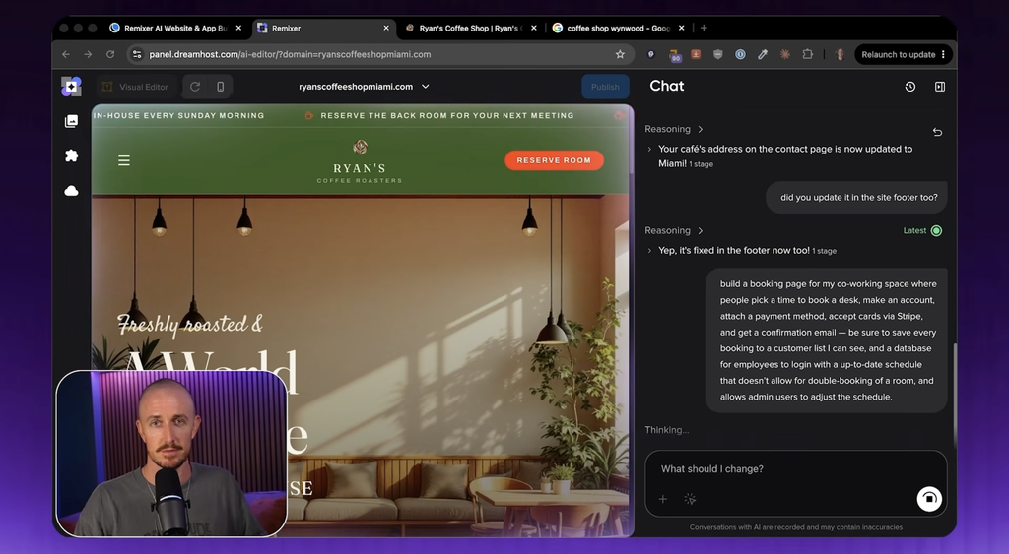Expand the 'Your café's address' message stages
This screenshot has height=554, width=1009.
point(649,150)
